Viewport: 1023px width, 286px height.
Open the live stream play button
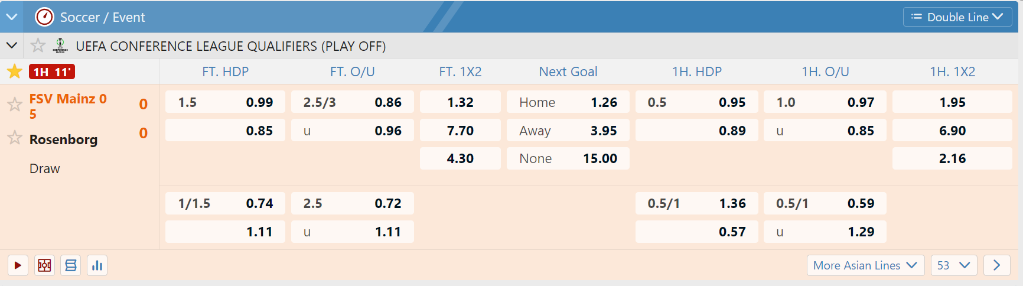[18, 265]
